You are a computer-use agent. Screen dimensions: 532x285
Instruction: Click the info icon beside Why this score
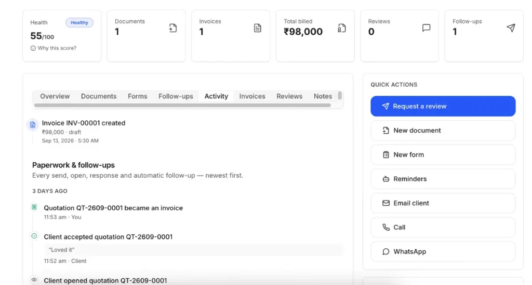pos(33,48)
